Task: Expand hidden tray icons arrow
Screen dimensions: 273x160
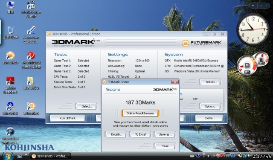Action: pos(208,156)
